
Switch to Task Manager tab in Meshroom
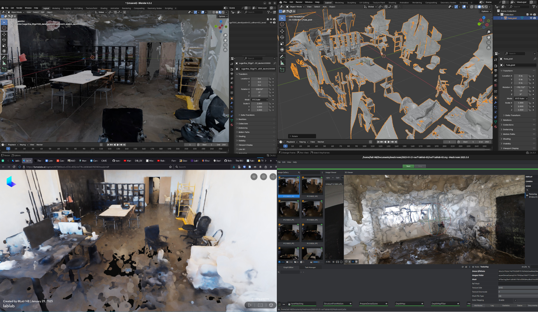click(310, 267)
